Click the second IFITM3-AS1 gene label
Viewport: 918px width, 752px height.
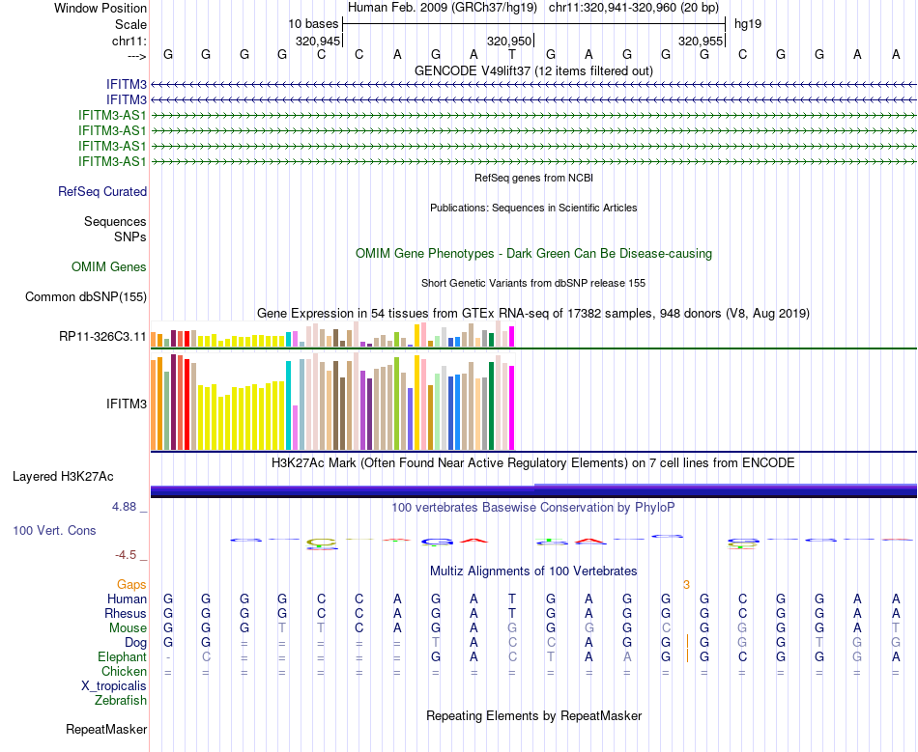(112, 130)
